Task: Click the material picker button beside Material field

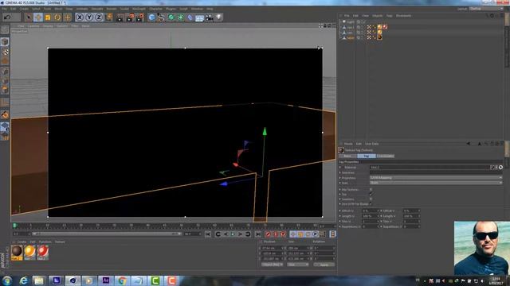Action: pos(500,168)
